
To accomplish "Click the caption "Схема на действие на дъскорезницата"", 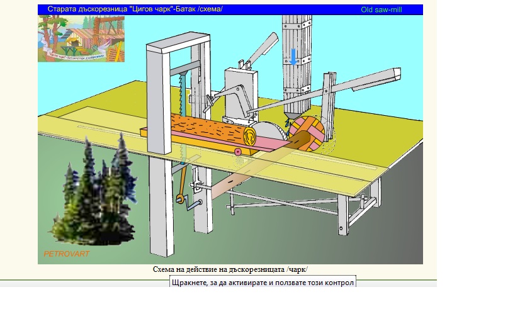I will 230,269.
